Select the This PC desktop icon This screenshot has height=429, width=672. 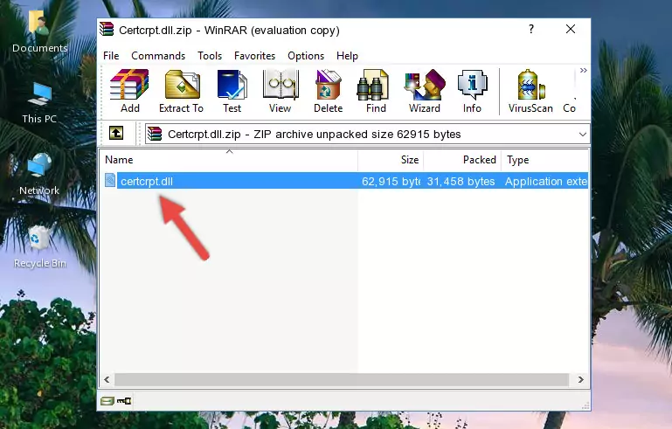pyautogui.click(x=39, y=103)
